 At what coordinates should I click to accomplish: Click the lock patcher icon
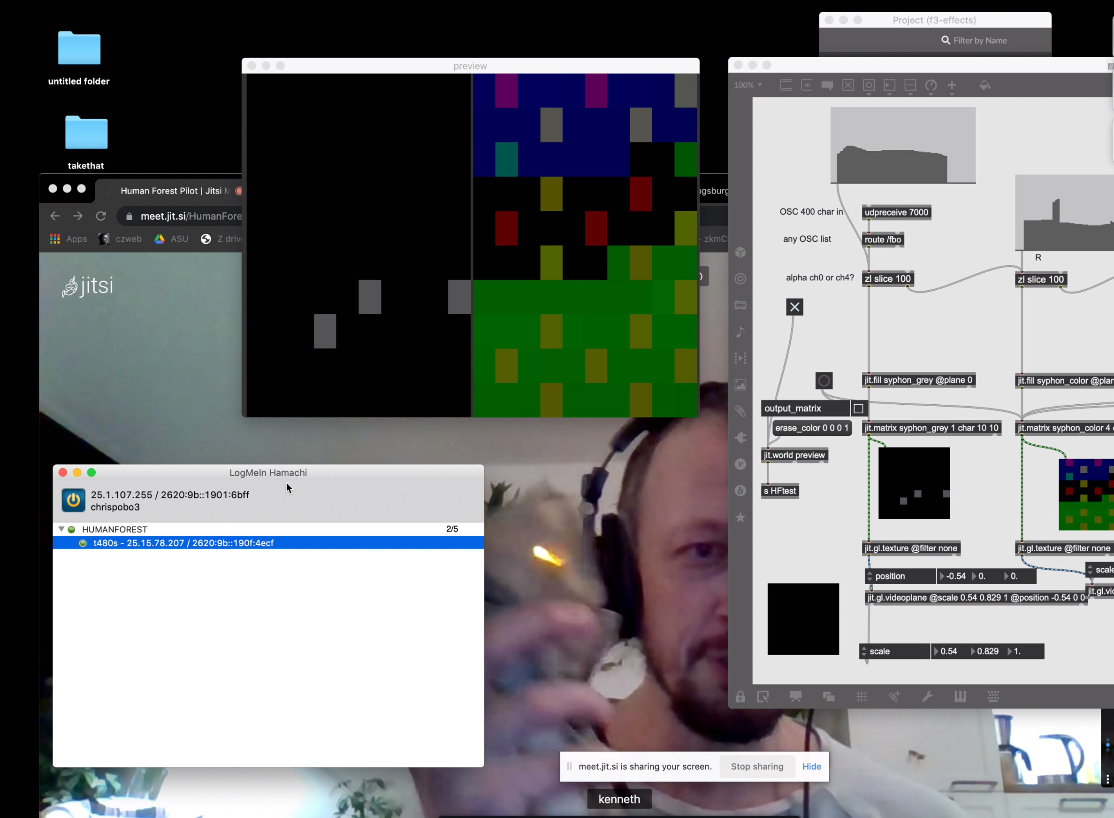click(x=740, y=697)
